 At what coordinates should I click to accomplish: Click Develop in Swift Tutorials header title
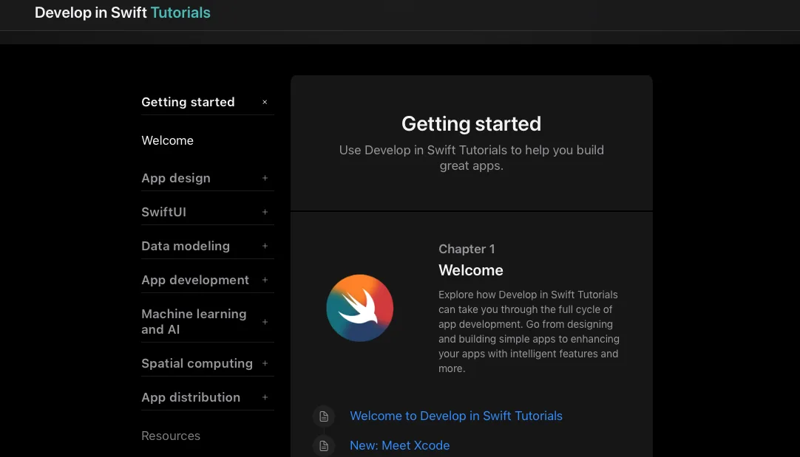pos(123,13)
